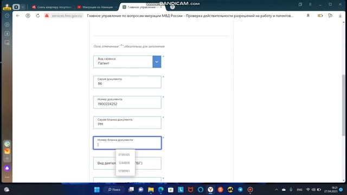Screen dimensions: 347x195
Task: Click the Номер документа field
Action: tap(127, 102)
